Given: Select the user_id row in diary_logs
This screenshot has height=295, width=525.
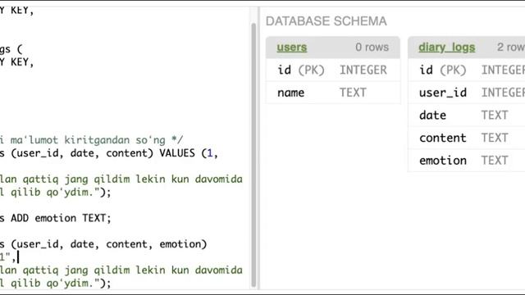Looking at the screenshot, I should 467,93.
